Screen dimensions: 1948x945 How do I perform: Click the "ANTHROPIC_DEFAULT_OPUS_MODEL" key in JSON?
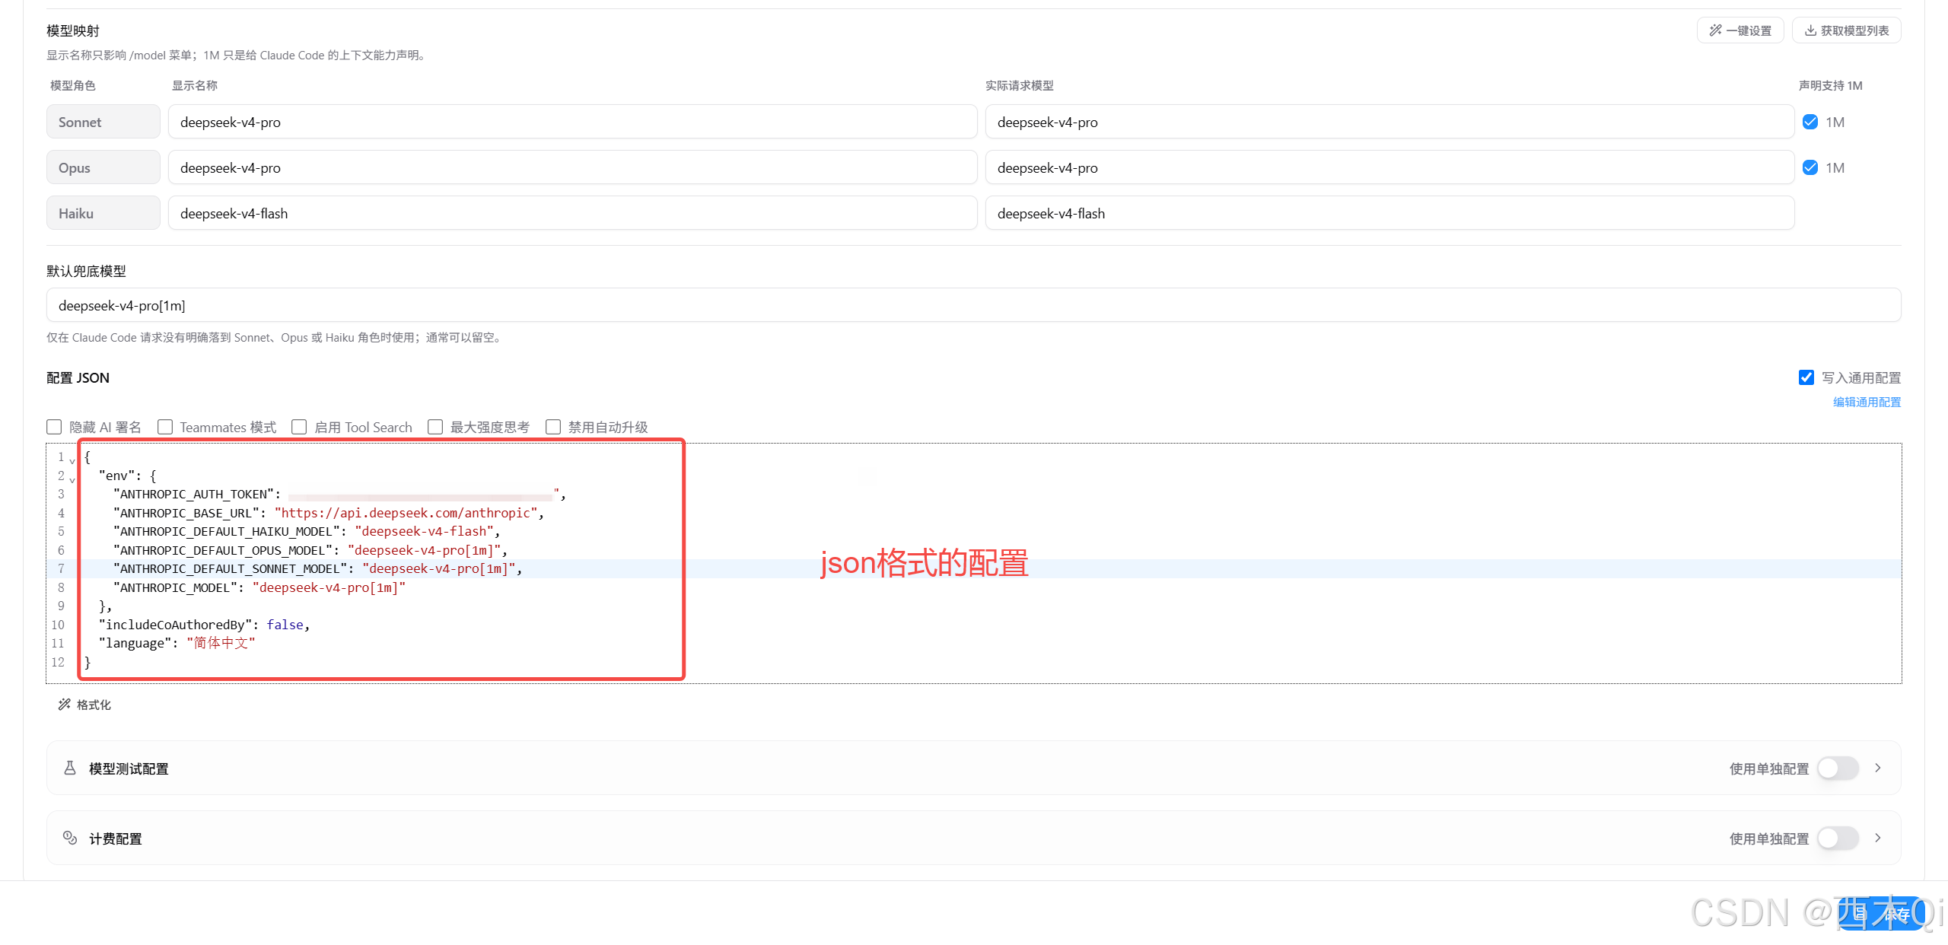tap(223, 550)
